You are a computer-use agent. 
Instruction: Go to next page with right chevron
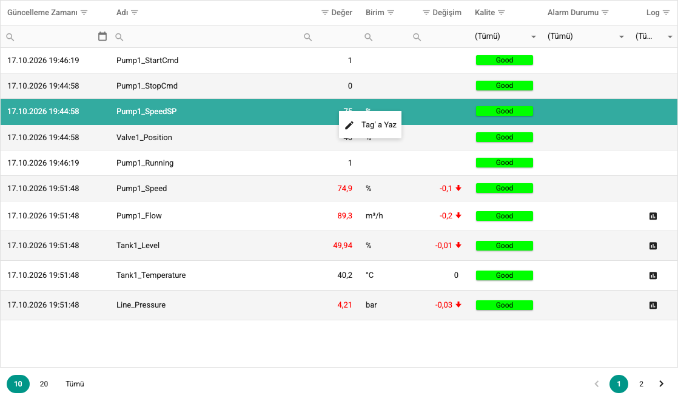coord(661,383)
